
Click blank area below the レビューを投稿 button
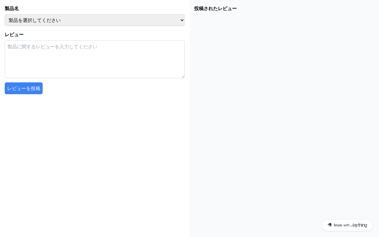coord(95,163)
